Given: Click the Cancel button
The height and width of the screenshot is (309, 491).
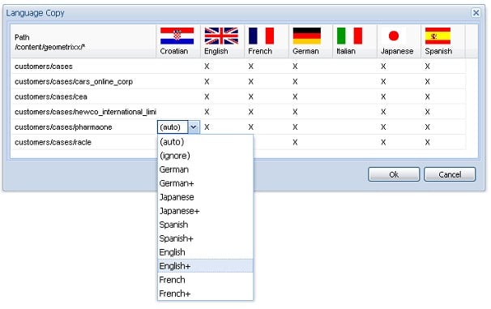Looking at the screenshot, I should (450, 174).
